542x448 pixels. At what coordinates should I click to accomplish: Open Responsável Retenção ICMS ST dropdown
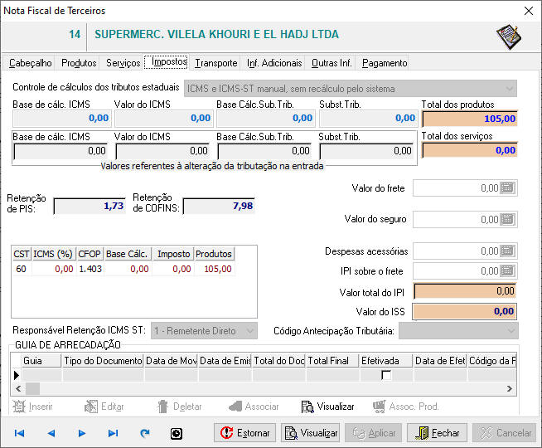click(x=204, y=331)
